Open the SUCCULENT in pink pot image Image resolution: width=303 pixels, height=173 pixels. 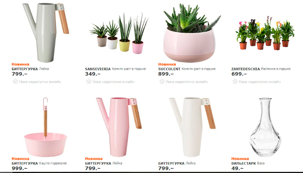coord(192,33)
